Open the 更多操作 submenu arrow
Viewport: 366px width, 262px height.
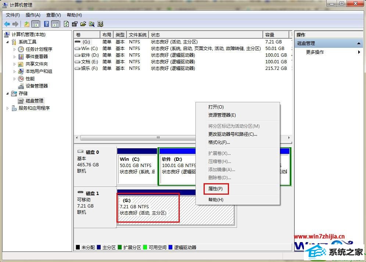point(359,52)
